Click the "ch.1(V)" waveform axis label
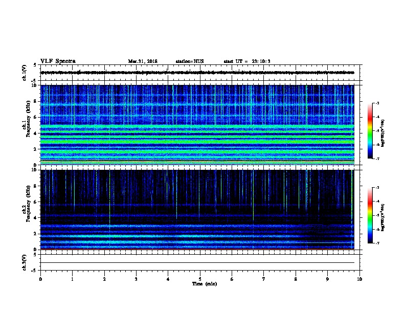Viewport: 405px width, 313px height. pyautogui.click(x=24, y=73)
